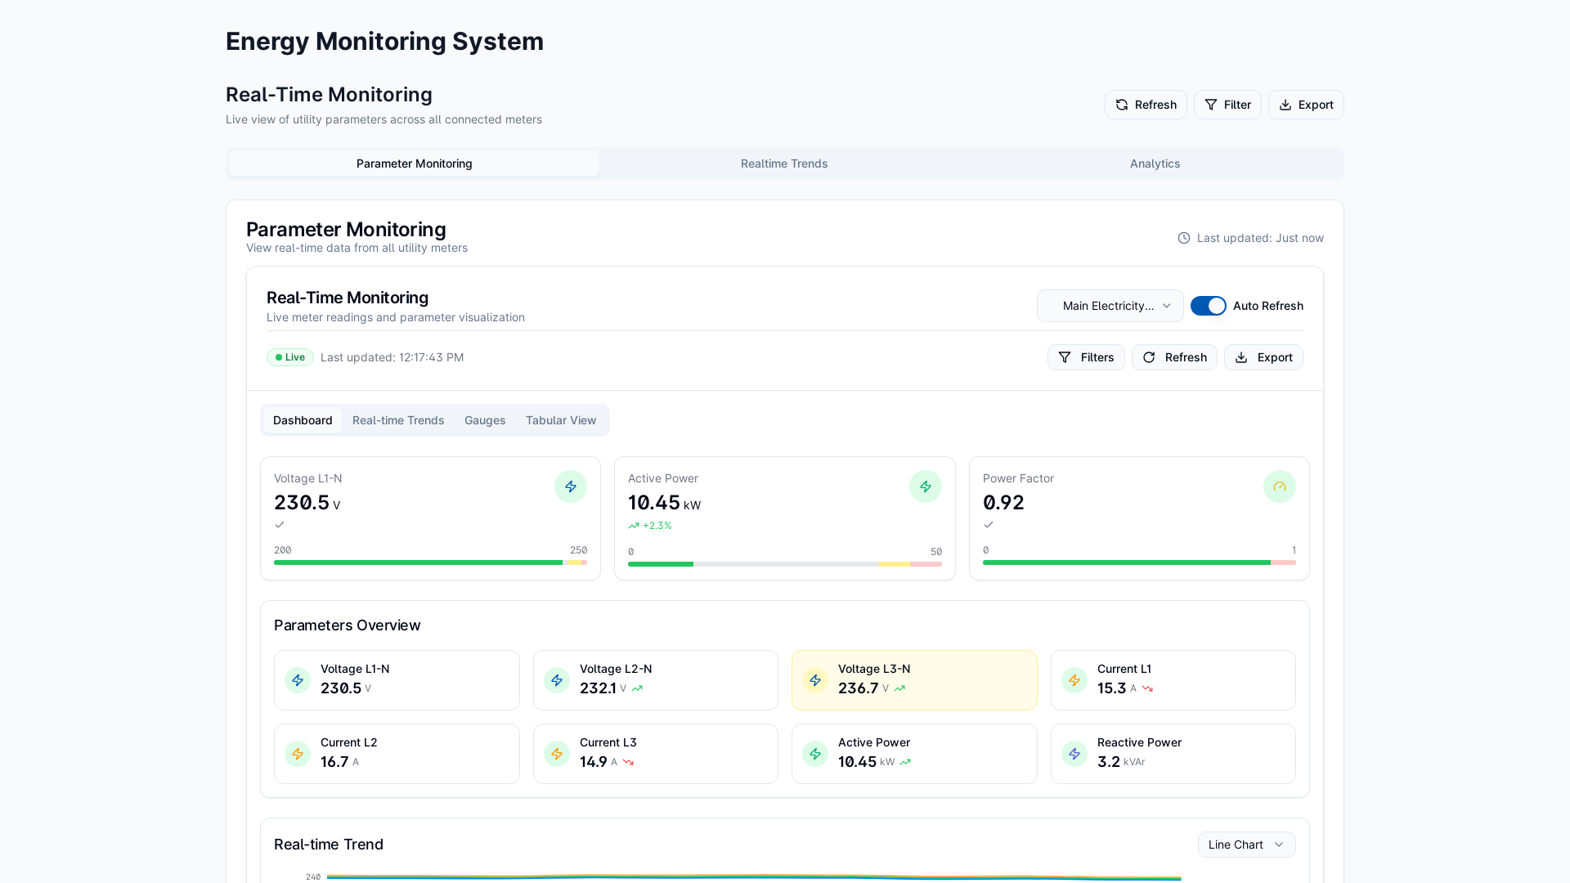1570x883 pixels.
Task: Click the +2.3% trend indicator
Action: click(x=650, y=526)
